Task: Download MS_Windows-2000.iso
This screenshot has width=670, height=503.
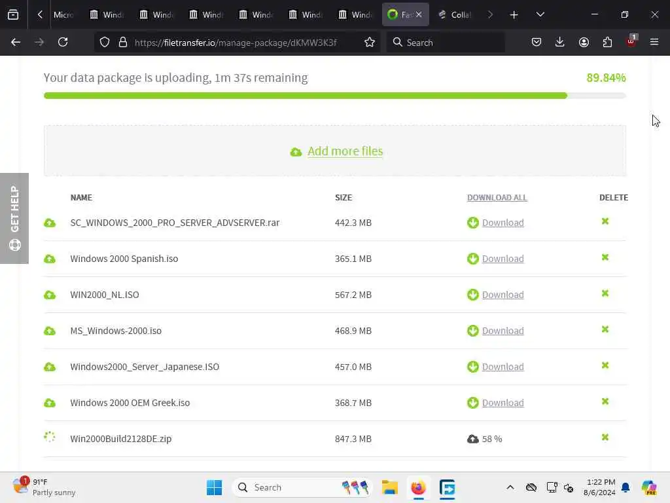Action: tap(502, 331)
